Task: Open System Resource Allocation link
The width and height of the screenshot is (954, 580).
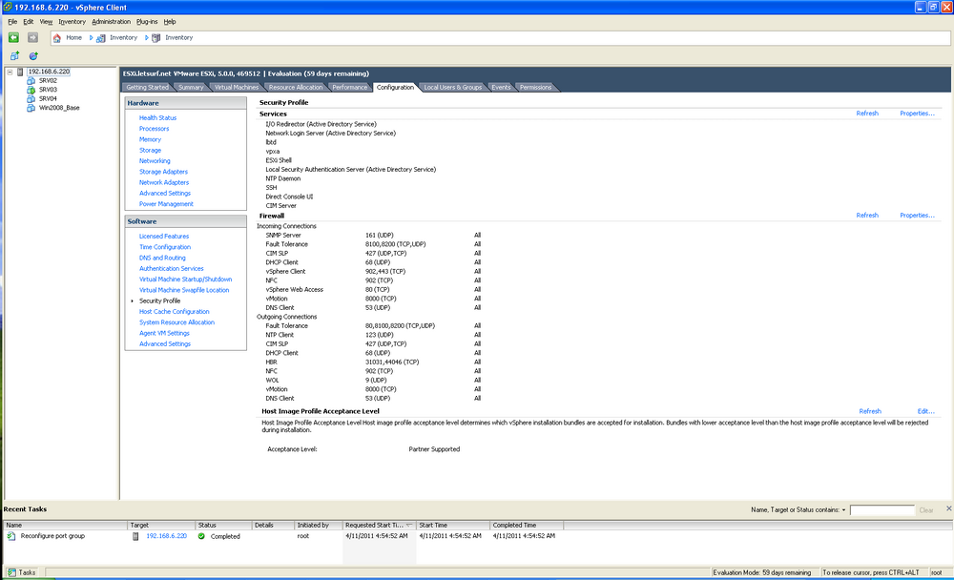Action: pos(176,322)
